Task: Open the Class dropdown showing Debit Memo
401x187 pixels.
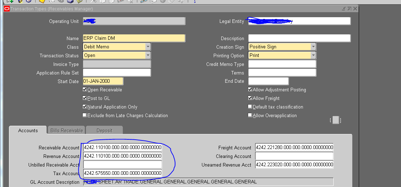Action: point(148,47)
